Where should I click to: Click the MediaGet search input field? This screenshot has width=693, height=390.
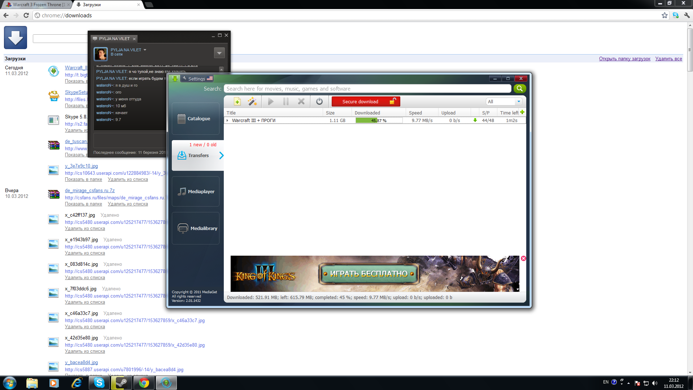[x=367, y=89]
